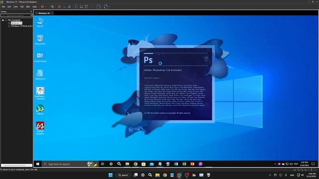Screen dimensions: 319x179
Task: Select the Windows 10 VM in Library
Action: (x=16, y=23)
